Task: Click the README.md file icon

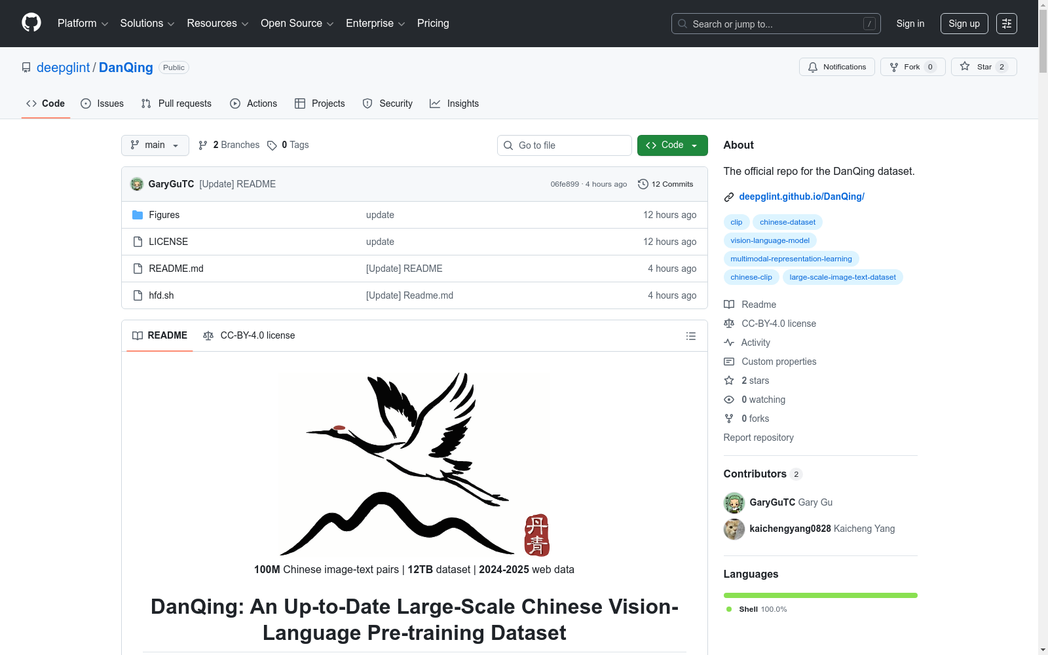Action: 138,269
